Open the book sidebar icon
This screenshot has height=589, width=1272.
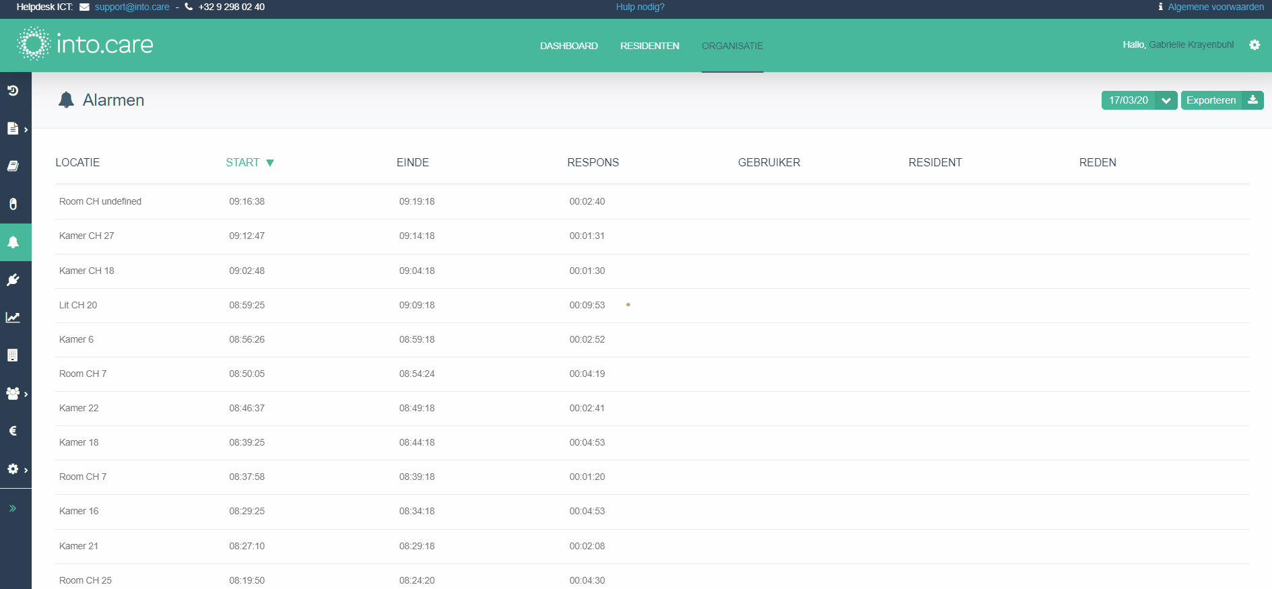(x=13, y=166)
